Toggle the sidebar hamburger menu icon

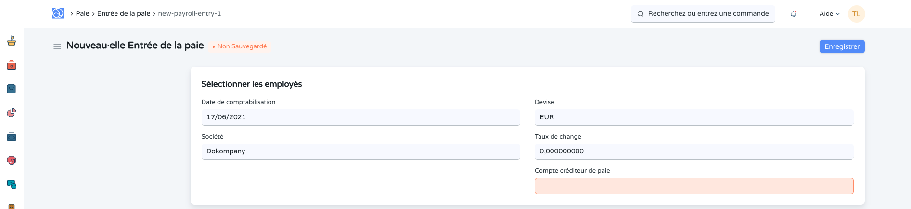57,46
